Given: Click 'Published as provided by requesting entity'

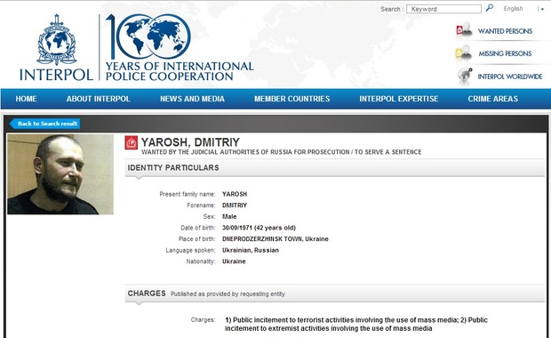Looking at the screenshot, I should point(228,294).
